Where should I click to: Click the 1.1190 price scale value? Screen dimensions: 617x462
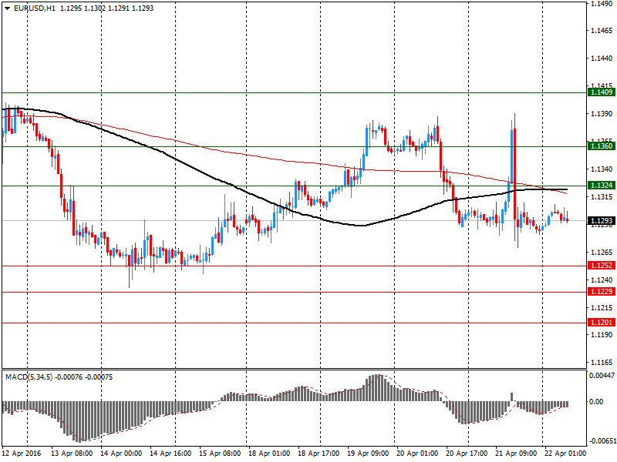tap(602, 335)
